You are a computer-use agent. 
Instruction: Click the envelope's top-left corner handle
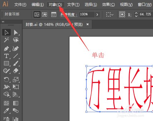[x=86, y=66]
